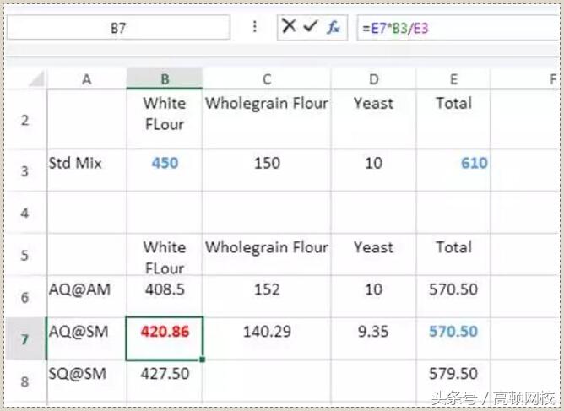
Task: Click the cell with value 150
Action: pos(267,170)
